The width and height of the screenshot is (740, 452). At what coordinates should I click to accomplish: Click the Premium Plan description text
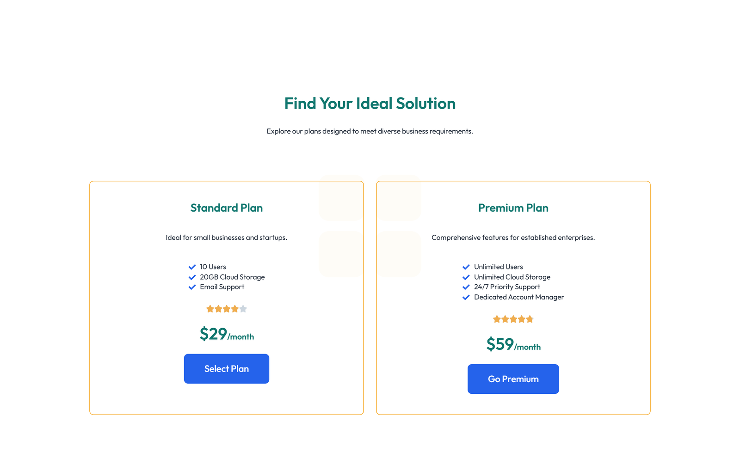tap(513, 237)
